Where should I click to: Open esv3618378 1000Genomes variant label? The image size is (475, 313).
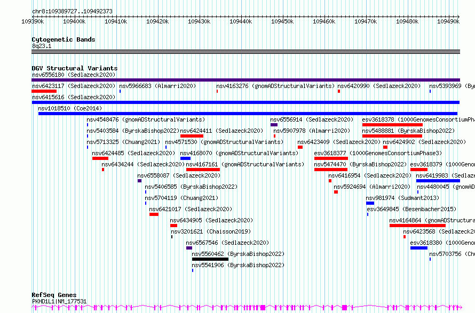coord(418,119)
